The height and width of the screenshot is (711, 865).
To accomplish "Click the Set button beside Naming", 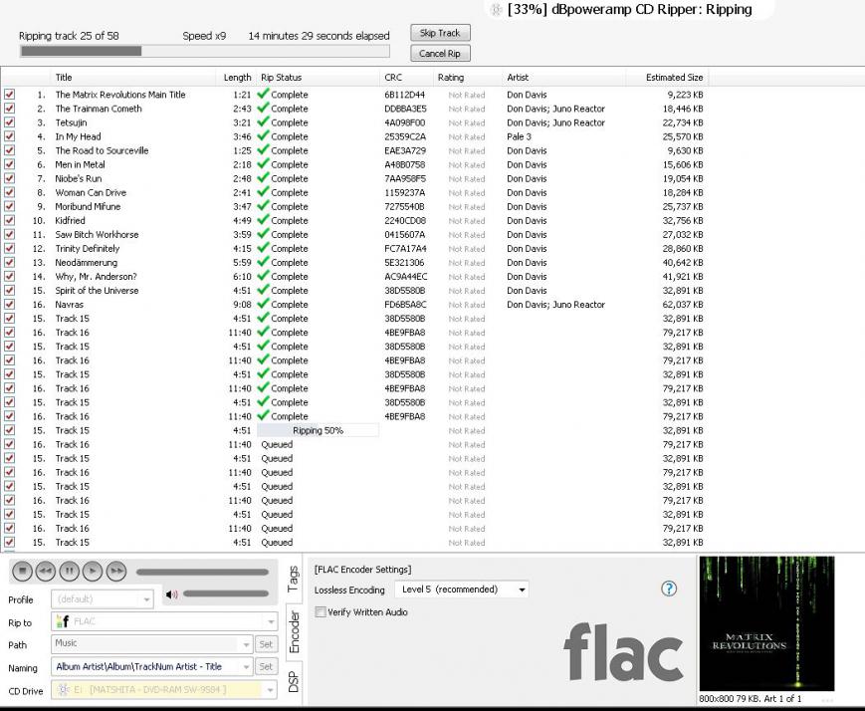I will (x=266, y=667).
